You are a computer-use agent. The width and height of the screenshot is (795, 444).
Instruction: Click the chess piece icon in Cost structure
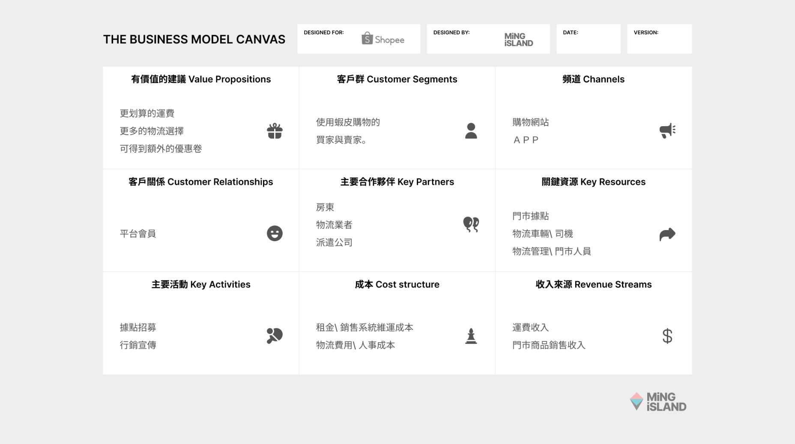point(471,336)
